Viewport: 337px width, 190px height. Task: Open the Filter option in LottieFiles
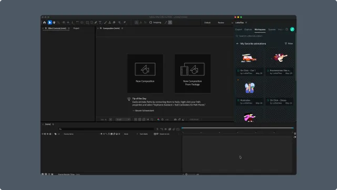[289, 43]
